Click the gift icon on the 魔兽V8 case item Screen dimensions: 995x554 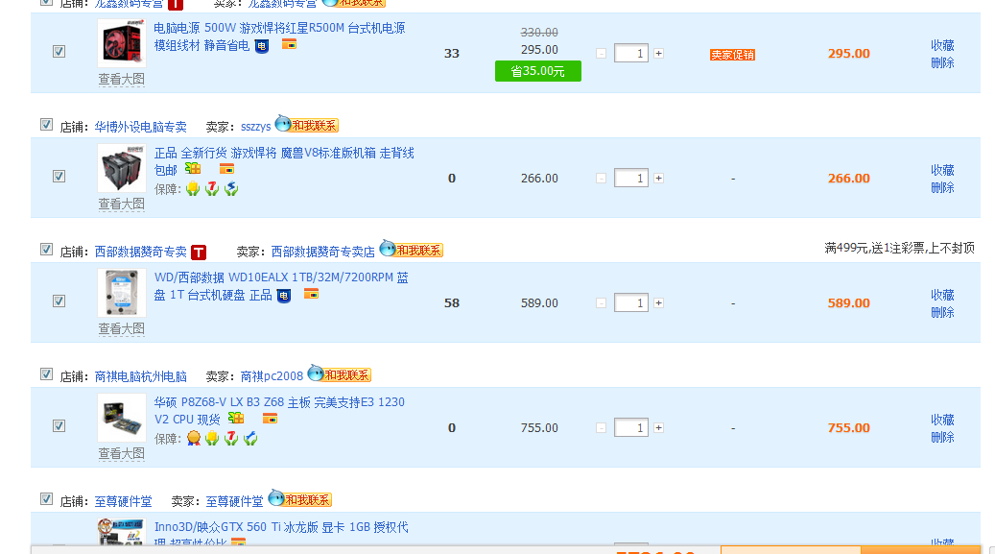click(193, 168)
